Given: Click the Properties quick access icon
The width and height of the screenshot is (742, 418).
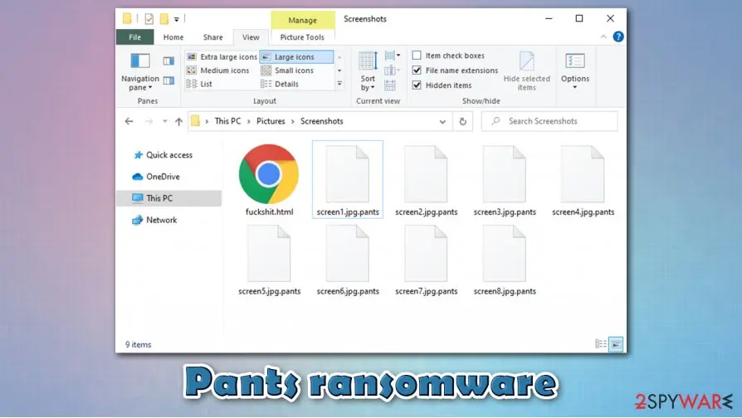Looking at the screenshot, I should click(149, 19).
